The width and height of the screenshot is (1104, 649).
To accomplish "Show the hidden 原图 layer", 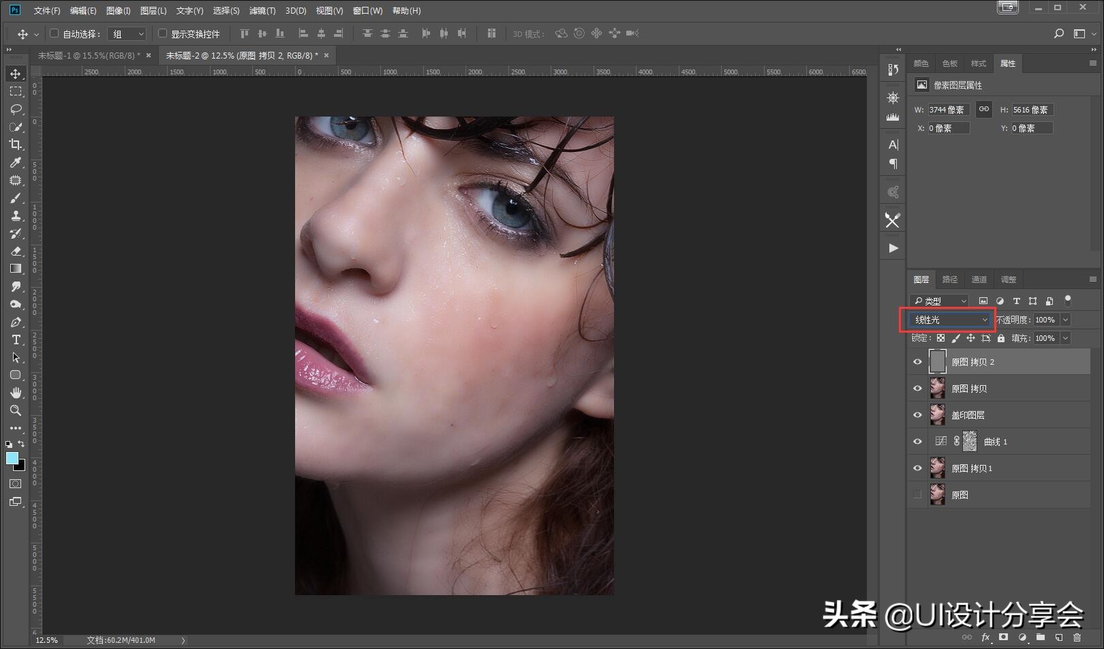I will point(917,495).
